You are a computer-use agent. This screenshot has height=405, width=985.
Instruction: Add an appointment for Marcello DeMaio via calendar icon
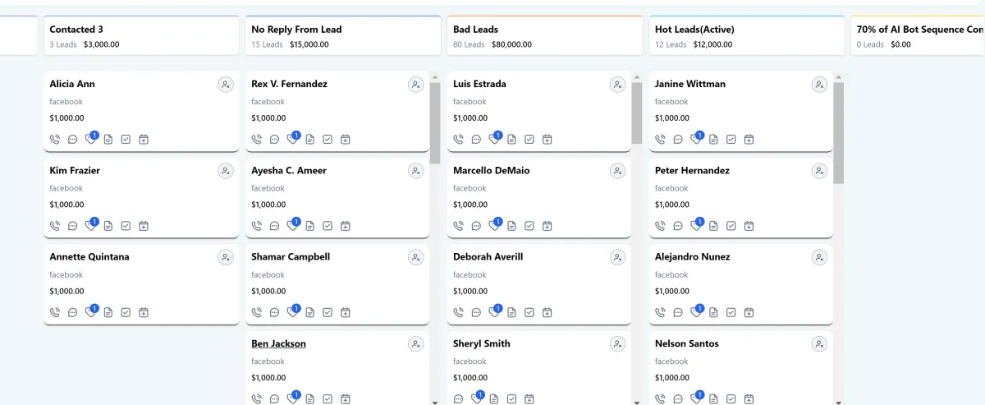point(547,226)
